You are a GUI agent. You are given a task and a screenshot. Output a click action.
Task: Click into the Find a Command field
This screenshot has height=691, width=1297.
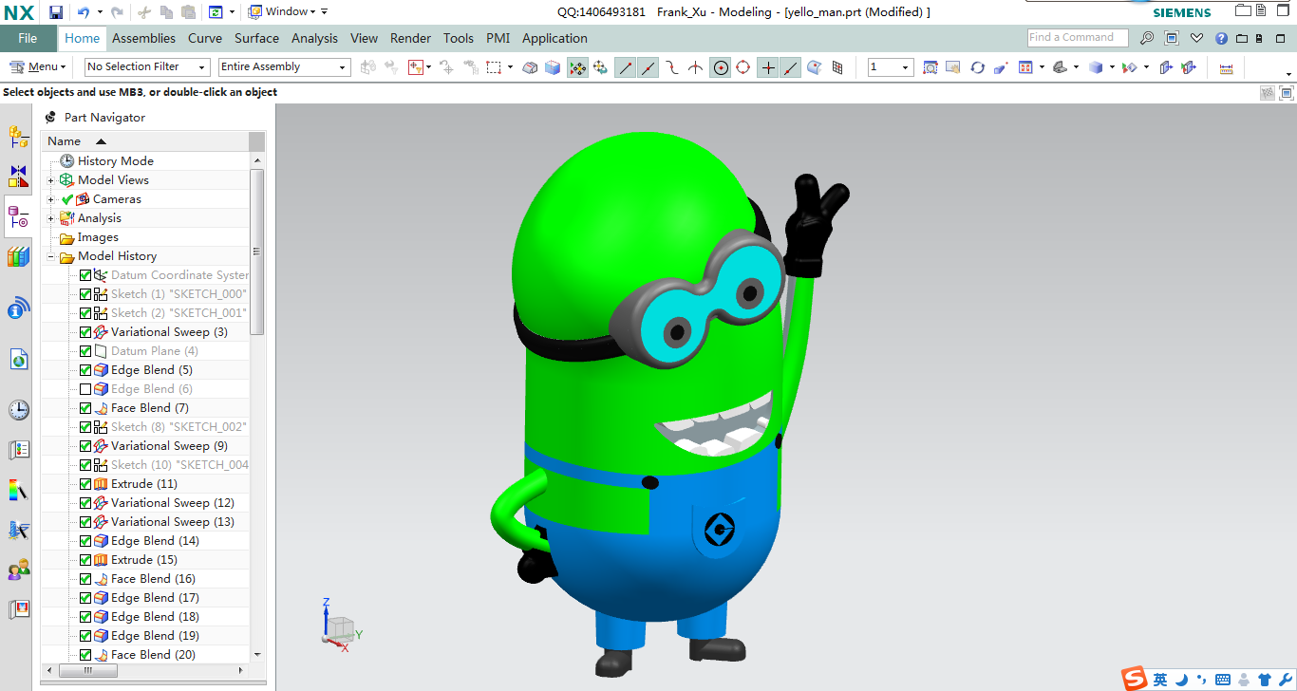[x=1077, y=38]
